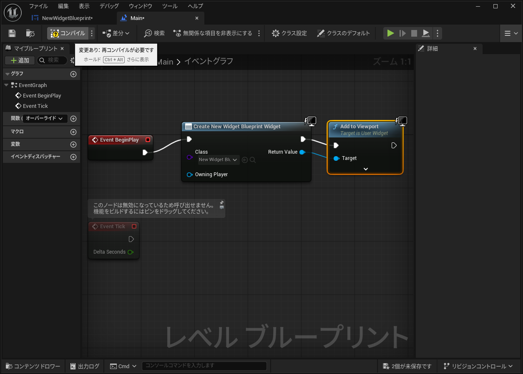Open ツール menu
This screenshot has height=374, width=523.
170,6
